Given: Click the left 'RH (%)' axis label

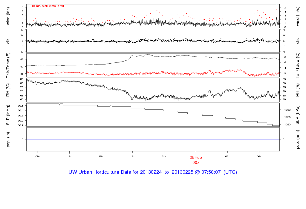Looking at the screenshot, I should 8,90.
